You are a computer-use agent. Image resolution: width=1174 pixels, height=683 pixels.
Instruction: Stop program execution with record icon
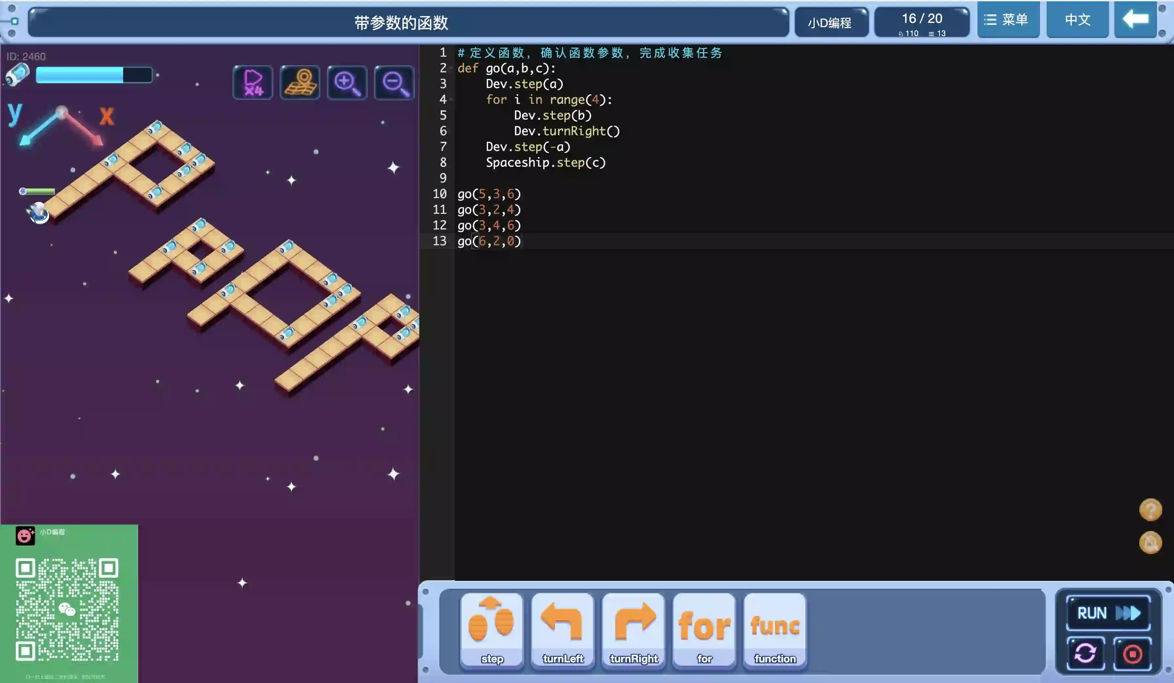pyautogui.click(x=1132, y=653)
